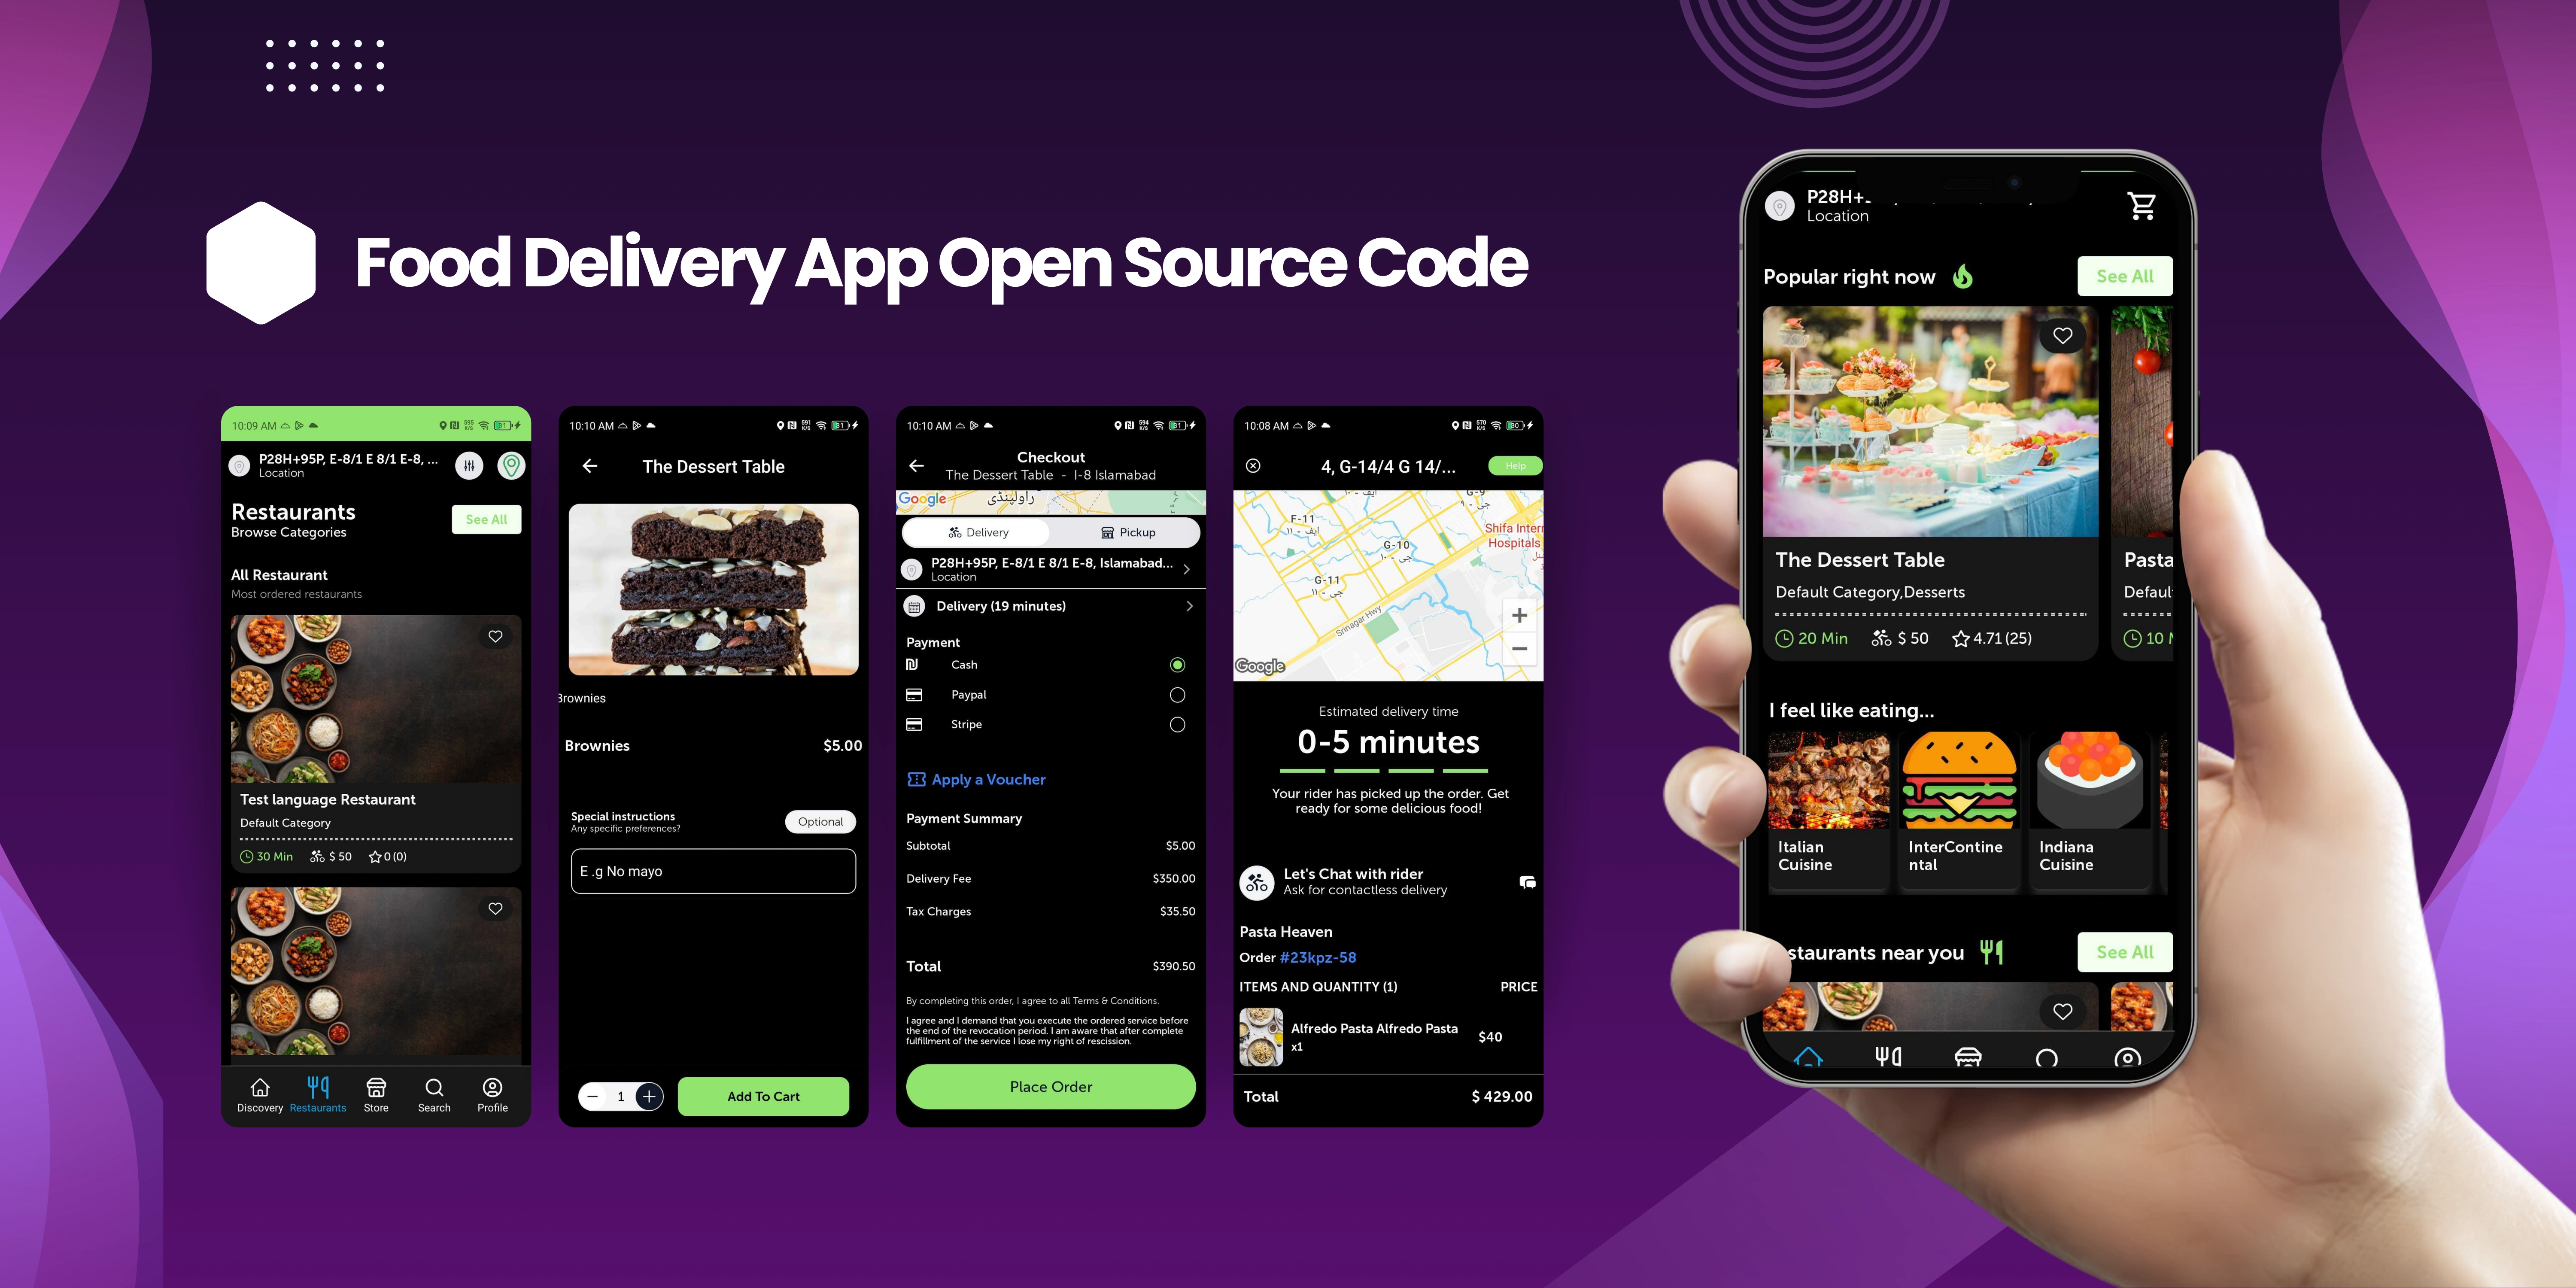Type in the Special instructions input field
This screenshot has width=2576, height=1288.
pos(715,871)
